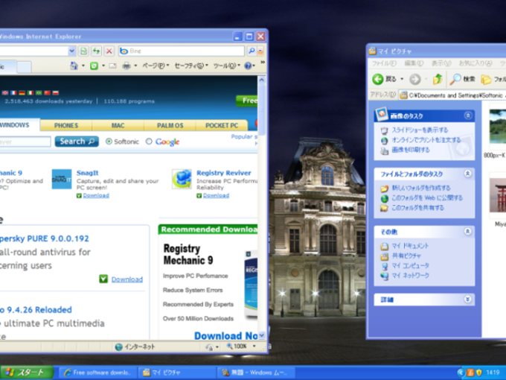Image resolution: width=506 pixels, height=380 pixels.
Task: Open the Page menu in IE
Action: (x=156, y=66)
